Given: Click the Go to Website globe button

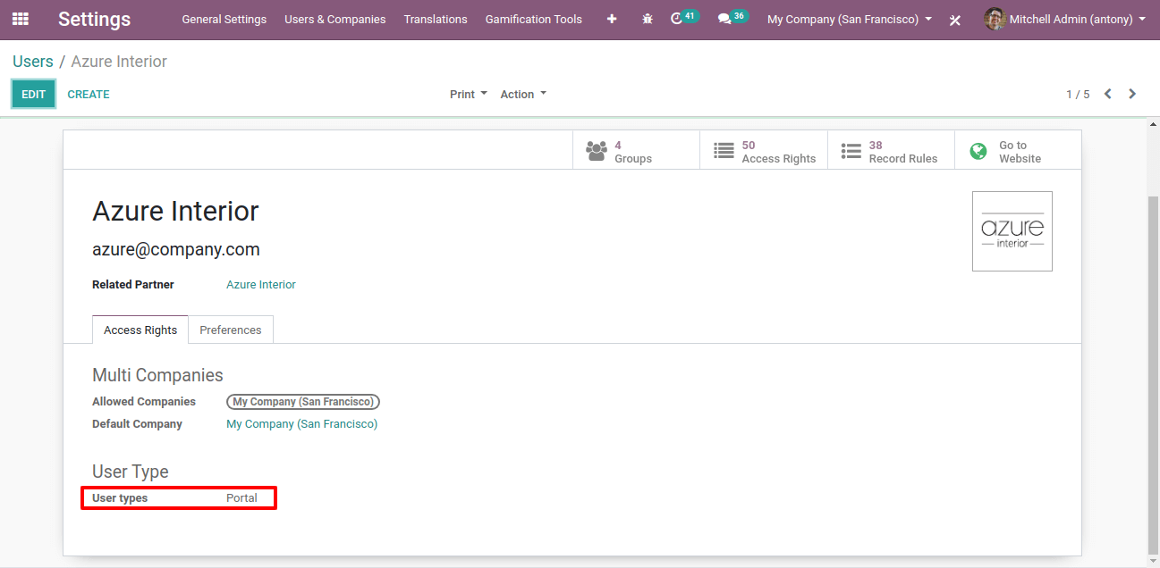Looking at the screenshot, I should [1018, 151].
